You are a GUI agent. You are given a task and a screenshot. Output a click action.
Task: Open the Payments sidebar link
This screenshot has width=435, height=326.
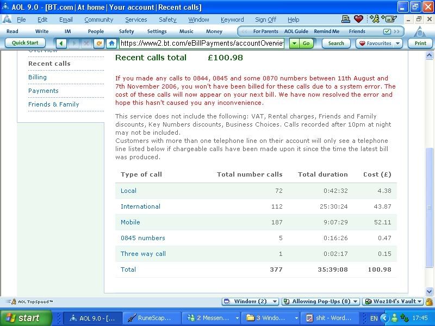click(43, 91)
